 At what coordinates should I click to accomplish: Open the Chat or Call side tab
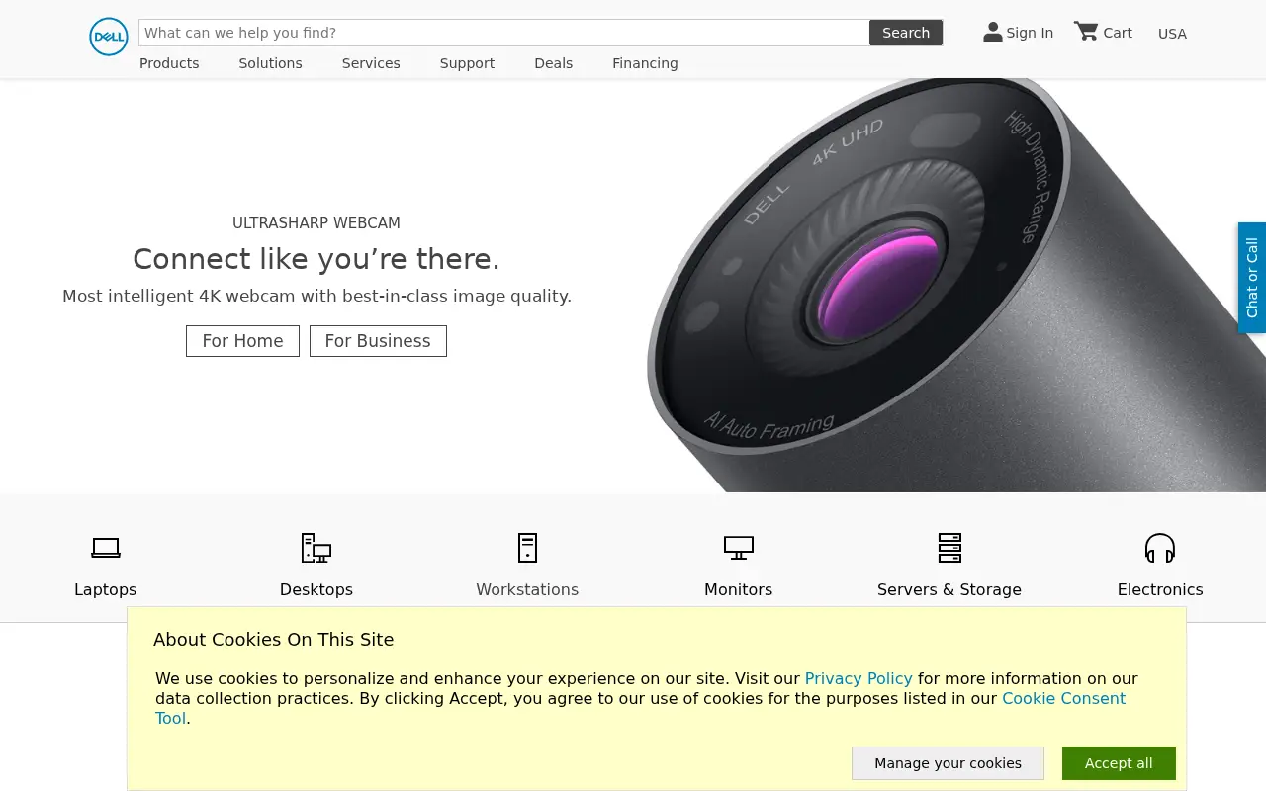pos(1252,278)
